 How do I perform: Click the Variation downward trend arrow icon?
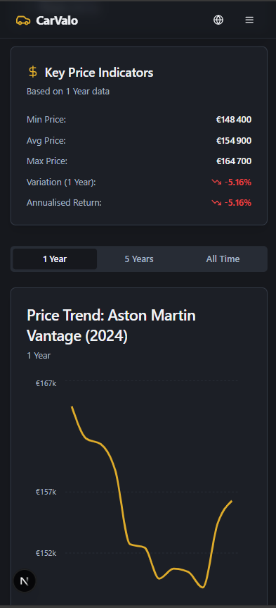(216, 182)
